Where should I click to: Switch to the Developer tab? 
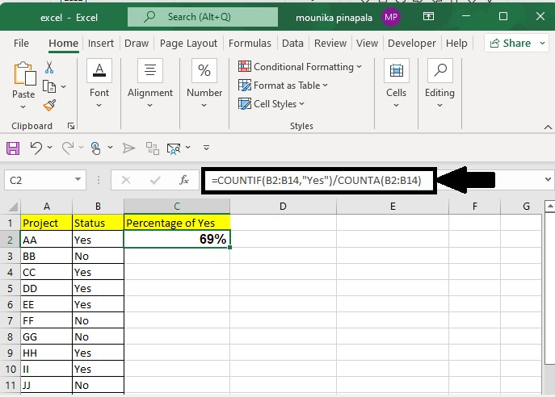tap(412, 43)
